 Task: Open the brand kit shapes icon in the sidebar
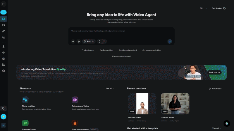coord(4,65)
